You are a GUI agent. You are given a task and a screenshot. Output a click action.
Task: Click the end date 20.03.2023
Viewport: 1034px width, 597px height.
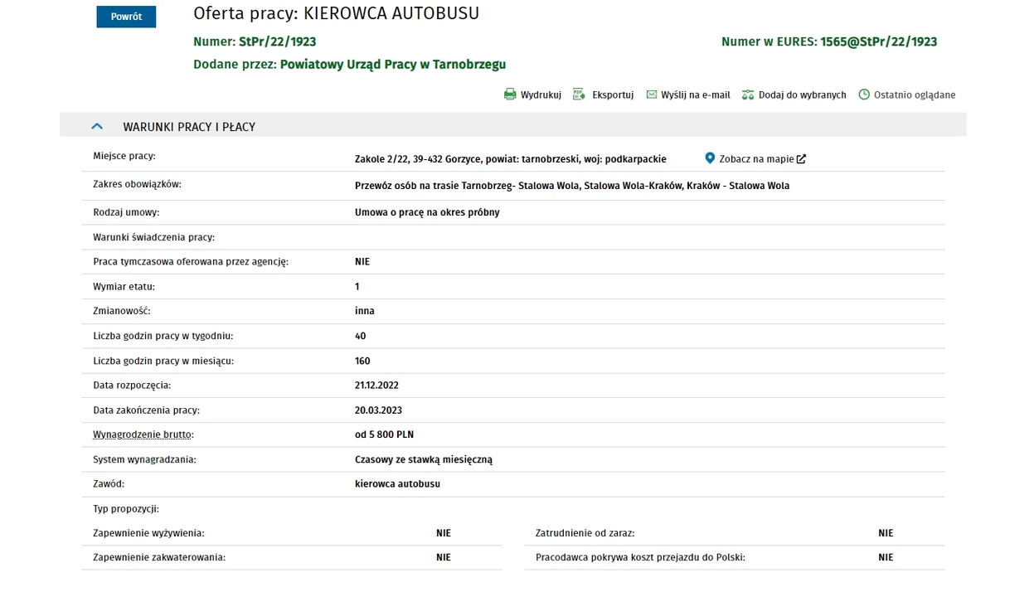378,410
